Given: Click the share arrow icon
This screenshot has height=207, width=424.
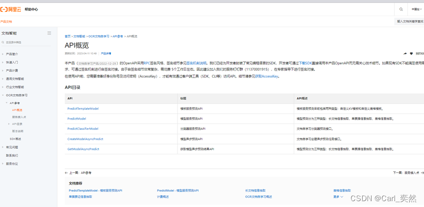Looking at the screenshot, I should [x=405, y=53].
